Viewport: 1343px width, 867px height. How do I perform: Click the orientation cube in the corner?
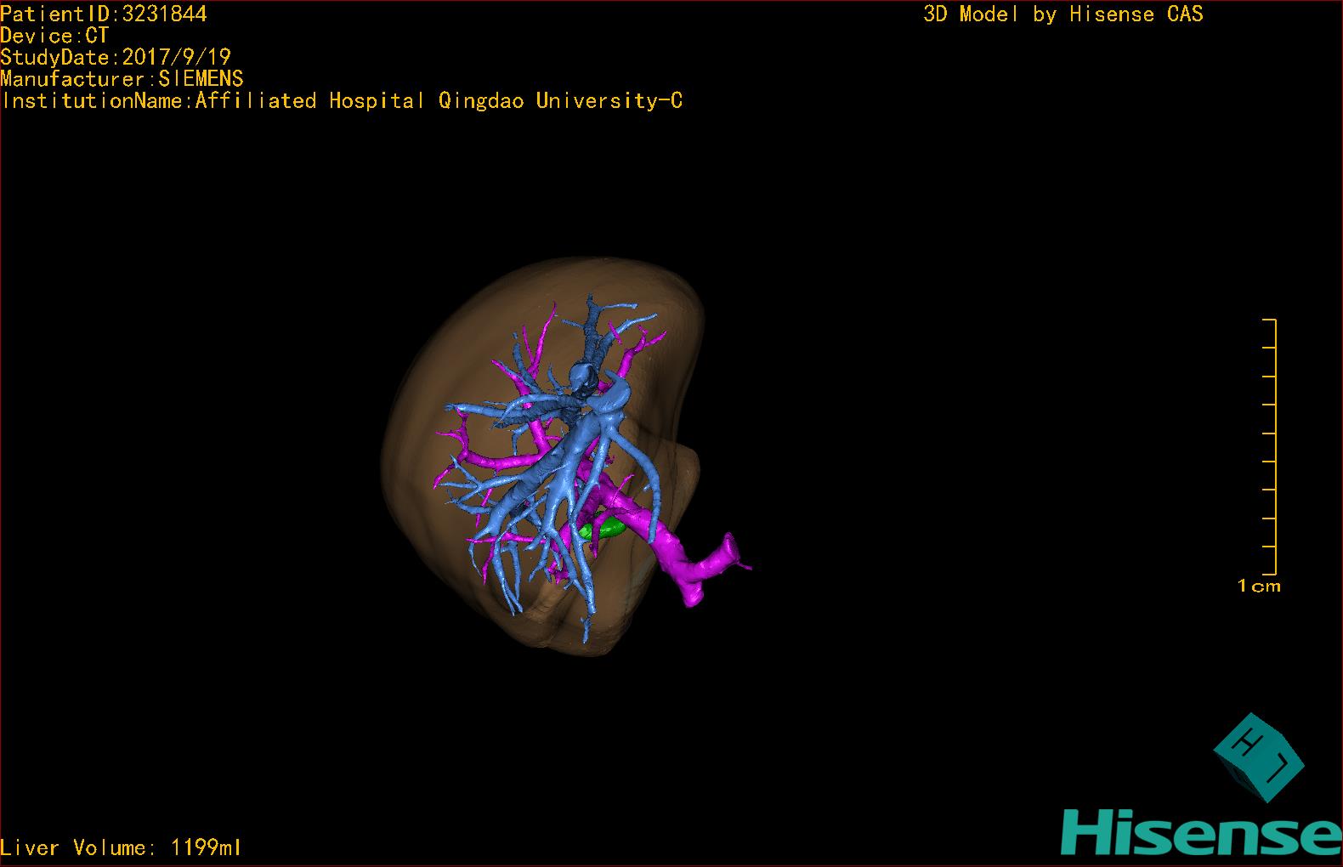coord(1259,756)
